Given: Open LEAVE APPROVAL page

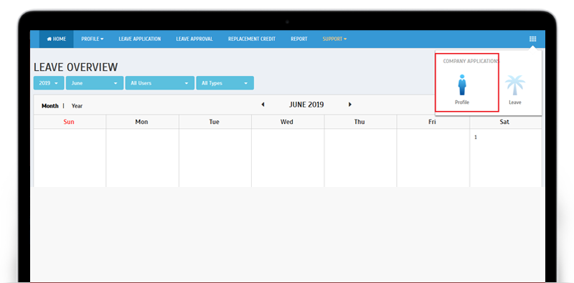Looking at the screenshot, I should (x=194, y=39).
